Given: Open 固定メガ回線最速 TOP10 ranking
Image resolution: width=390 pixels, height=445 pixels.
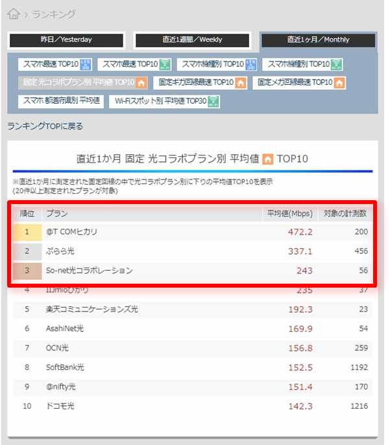Looking at the screenshot, I should tap(299, 83).
